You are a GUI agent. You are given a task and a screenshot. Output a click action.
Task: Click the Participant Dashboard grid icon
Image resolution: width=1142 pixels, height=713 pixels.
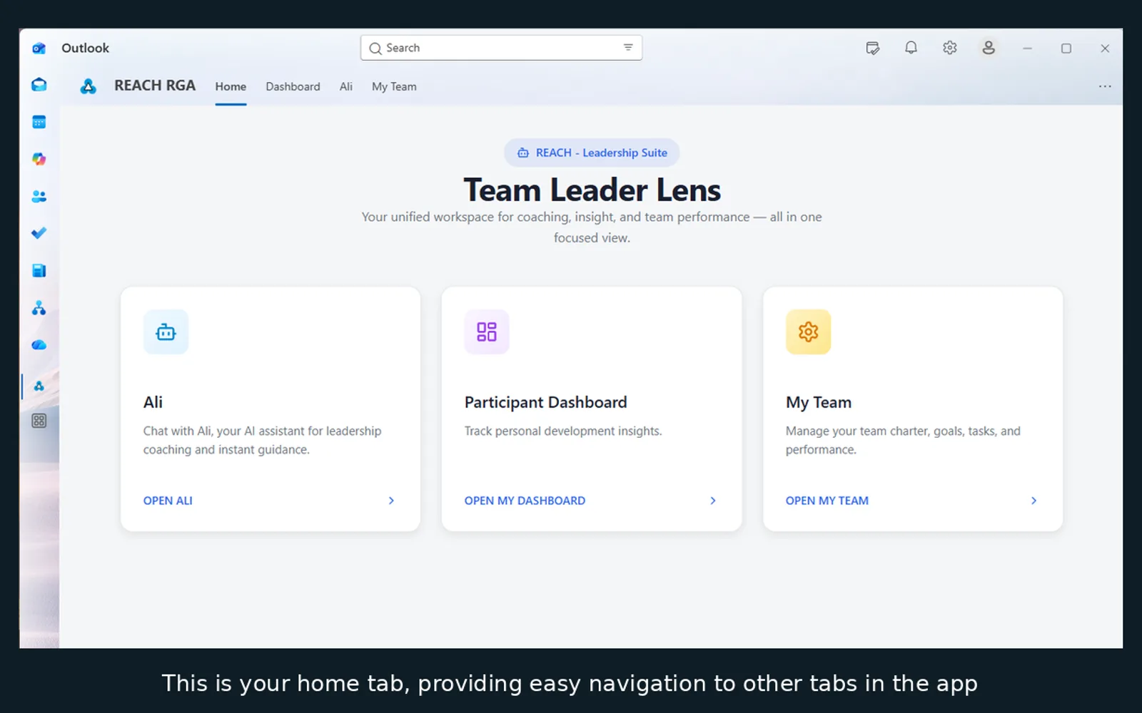(x=487, y=332)
